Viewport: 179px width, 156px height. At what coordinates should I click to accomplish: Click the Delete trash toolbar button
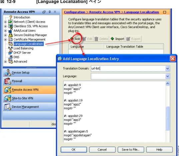click(101, 39)
